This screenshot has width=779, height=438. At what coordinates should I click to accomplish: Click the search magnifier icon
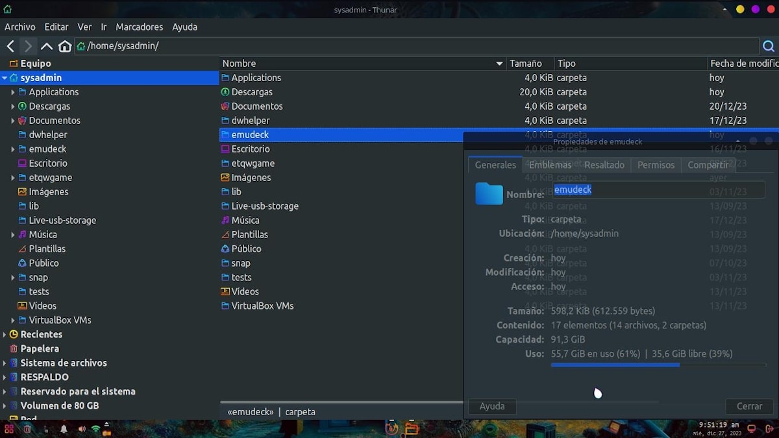tap(769, 46)
